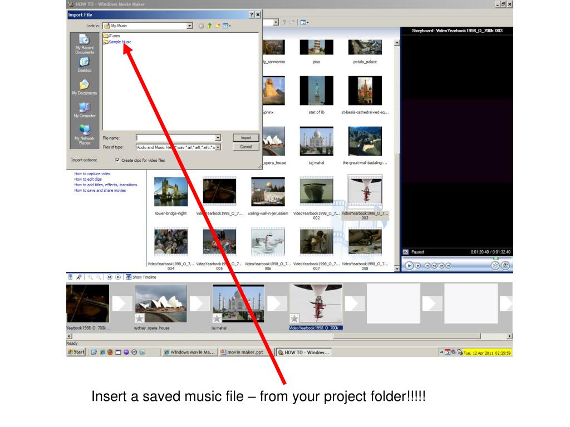Viewport: 570px width, 427px height.
Task: Select VideoYearbook1998 clip 004 thumbnail
Action: (171, 242)
